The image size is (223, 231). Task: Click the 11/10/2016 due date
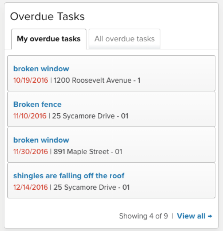30,116
